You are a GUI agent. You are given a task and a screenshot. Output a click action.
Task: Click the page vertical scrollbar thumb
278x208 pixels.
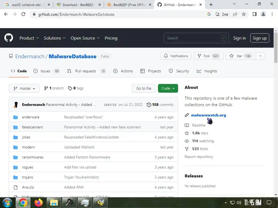point(276,47)
